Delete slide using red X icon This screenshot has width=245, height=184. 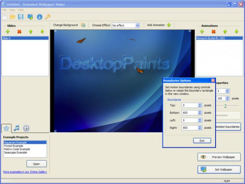click(19, 31)
